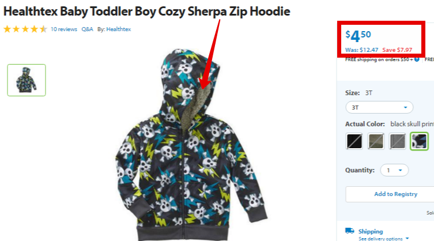Click the product title text
This screenshot has height=241, width=434.
[x=147, y=12]
